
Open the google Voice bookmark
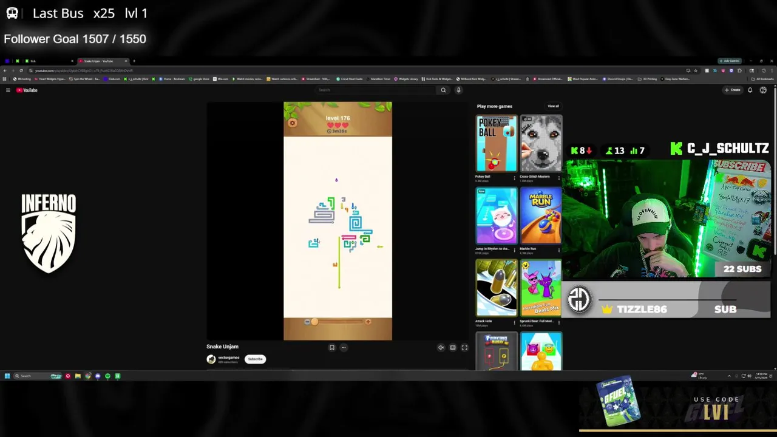pyautogui.click(x=199, y=79)
